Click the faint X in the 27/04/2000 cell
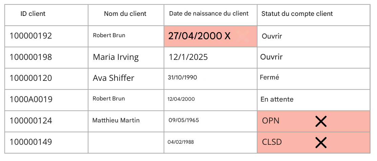Screen dimensions: 377x161 pyautogui.click(x=243, y=35)
